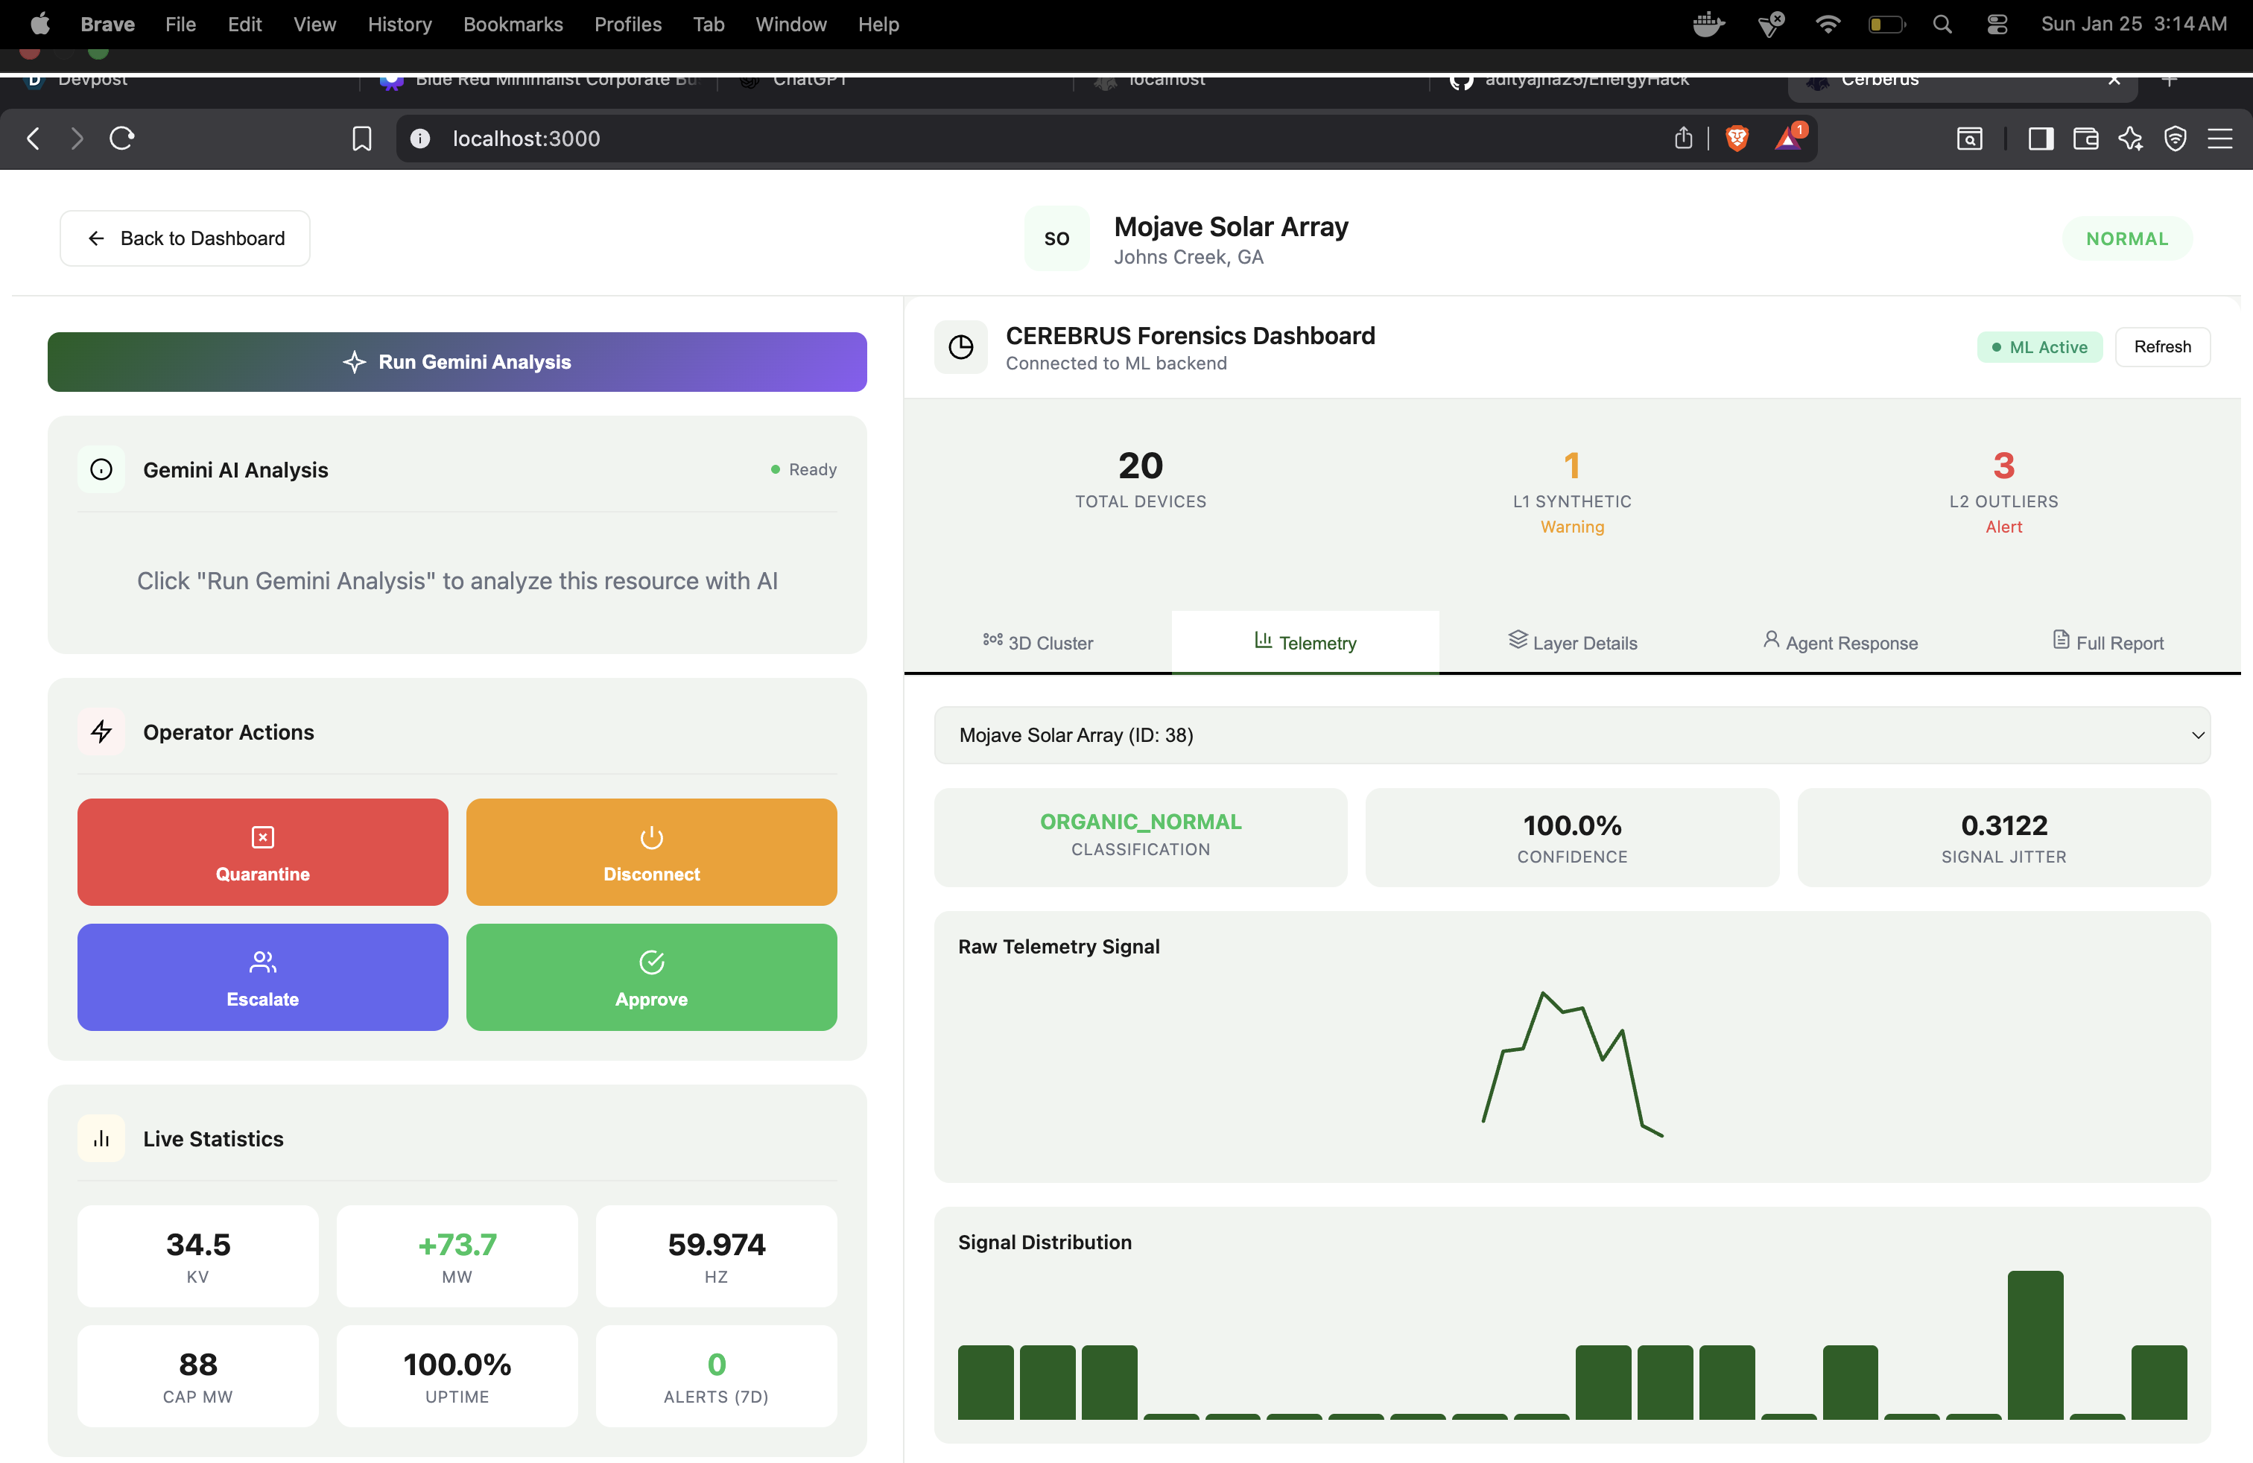Toggle the browser sidebar panel
The width and height of the screenshot is (2253, 1463).
coord(2040,138)
